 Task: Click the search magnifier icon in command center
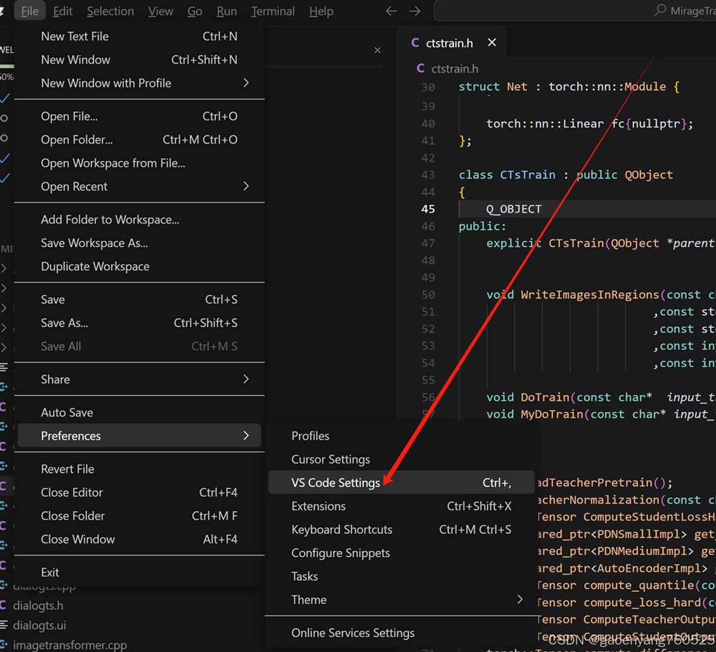pos(661,11)
